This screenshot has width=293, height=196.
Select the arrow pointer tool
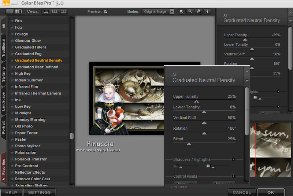tap(182, 11)
